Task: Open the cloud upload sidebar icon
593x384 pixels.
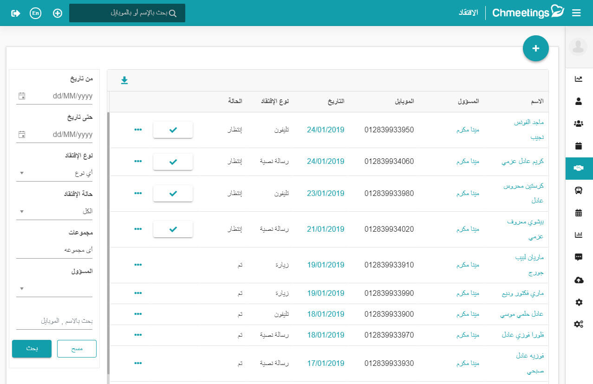Action: coord(579,280)
